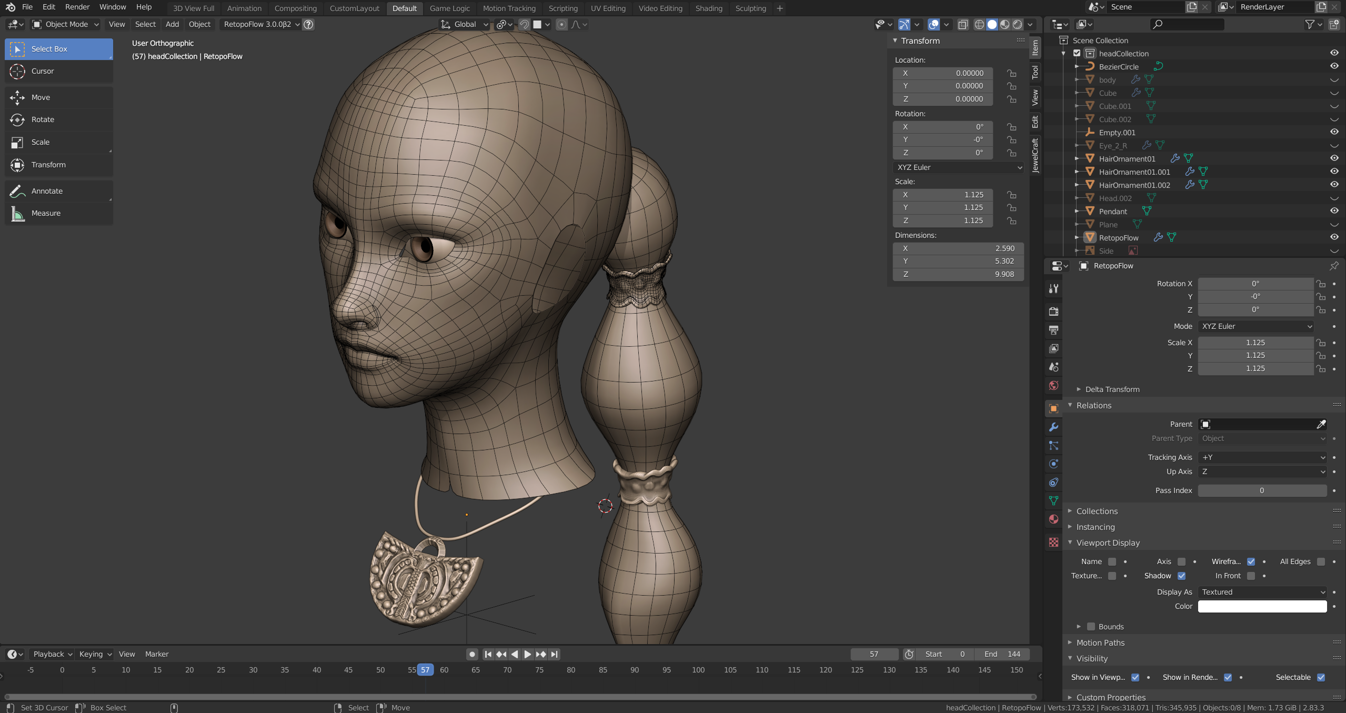
Task: Expand the Collections panel
Action: (1097, 511)
